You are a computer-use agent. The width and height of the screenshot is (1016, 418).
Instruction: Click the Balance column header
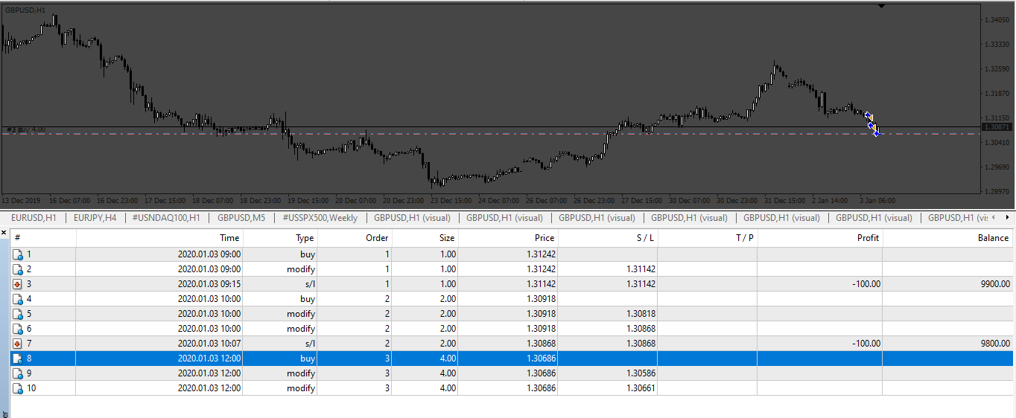948,238
